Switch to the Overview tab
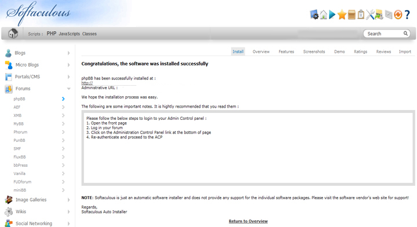 tap(261, 52)
